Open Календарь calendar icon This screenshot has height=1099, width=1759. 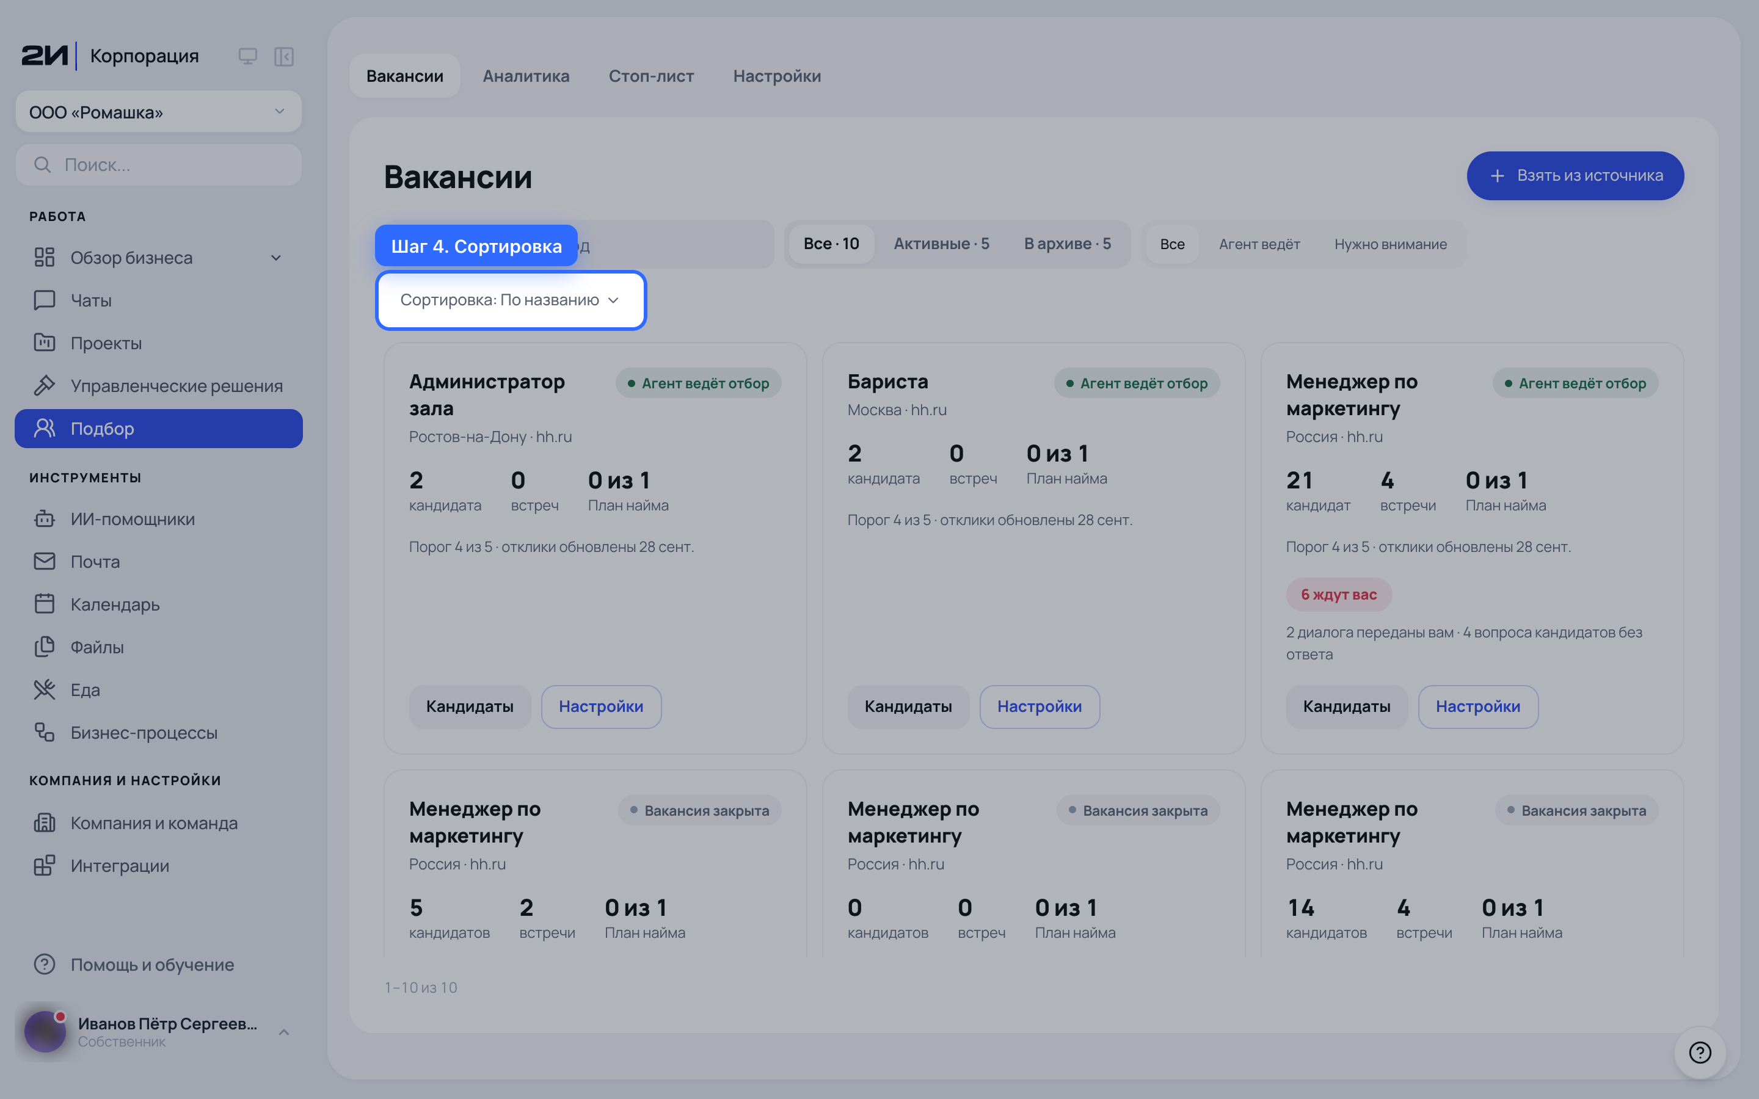click(45, 604)
